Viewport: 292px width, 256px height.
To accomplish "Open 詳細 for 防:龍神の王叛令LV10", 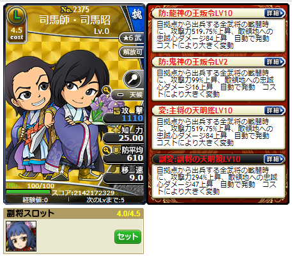I will click(275, 13).
